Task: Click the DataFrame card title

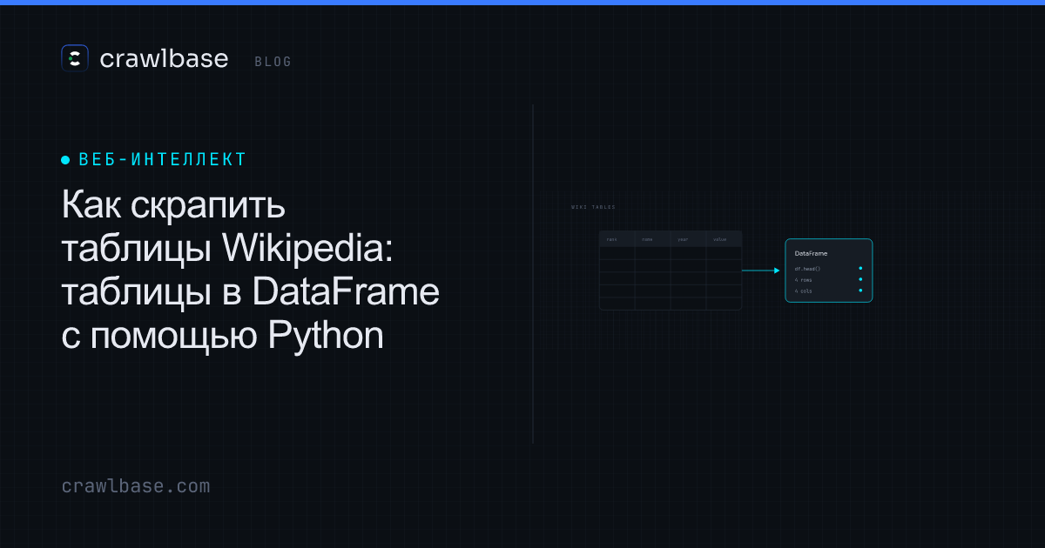Action: 811,253
